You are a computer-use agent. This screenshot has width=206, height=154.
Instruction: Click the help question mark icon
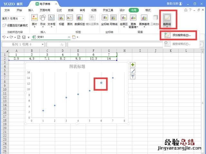[x=190, y=10]
